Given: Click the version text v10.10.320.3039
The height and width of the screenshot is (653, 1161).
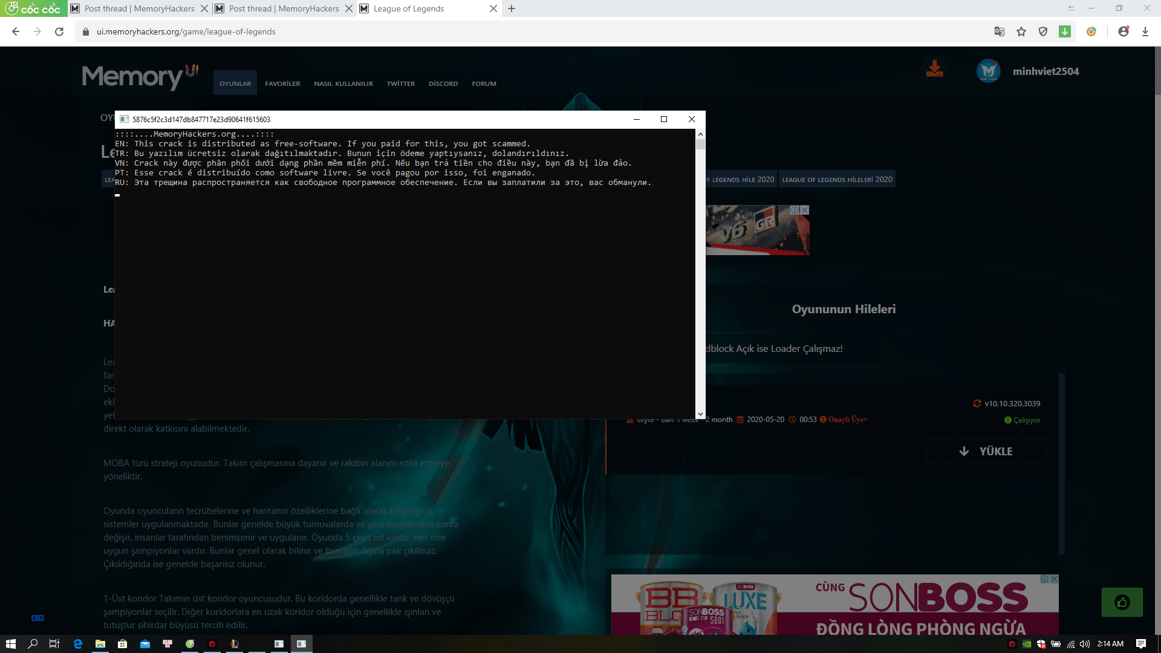Looking at the screenshot, I should point(1012,404).
